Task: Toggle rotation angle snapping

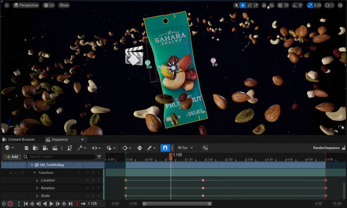Action: coord(295,5)
